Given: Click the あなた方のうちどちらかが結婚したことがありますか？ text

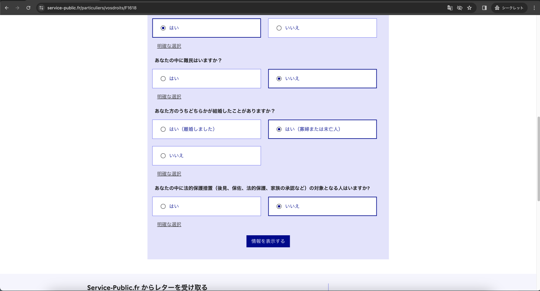Looking at the screenshot, I should pos(215,111).
